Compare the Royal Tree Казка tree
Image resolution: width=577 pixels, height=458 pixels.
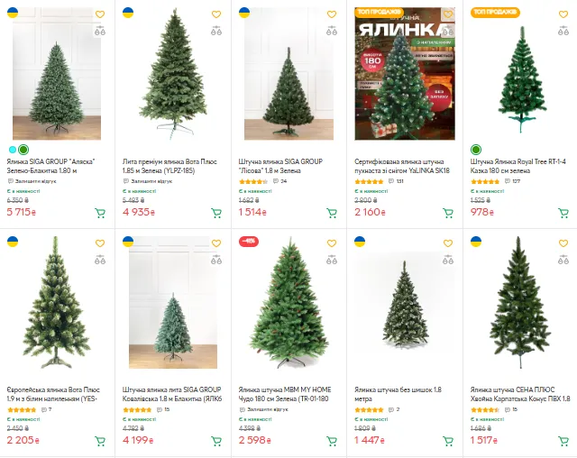tap(563, 31)
